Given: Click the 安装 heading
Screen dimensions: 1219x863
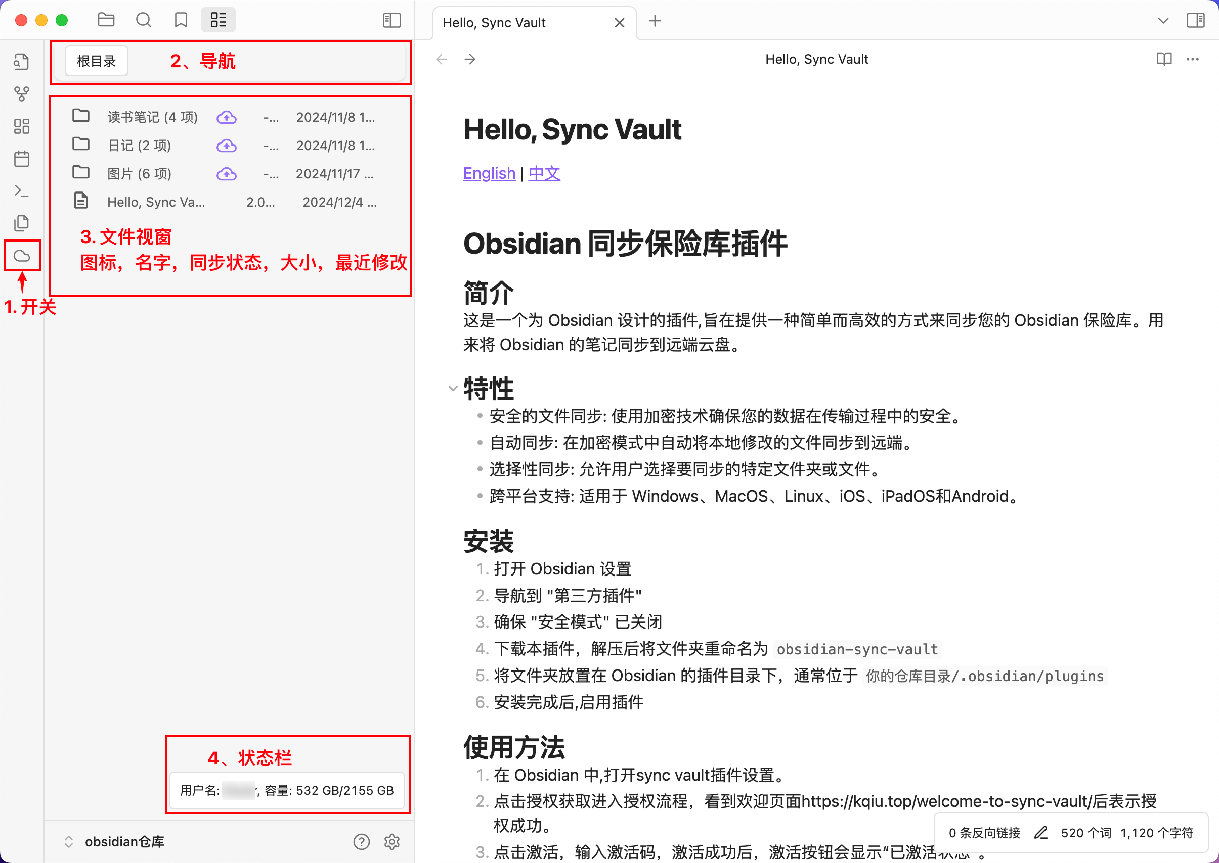Looking at the screenshot, I should click(488, 541).
